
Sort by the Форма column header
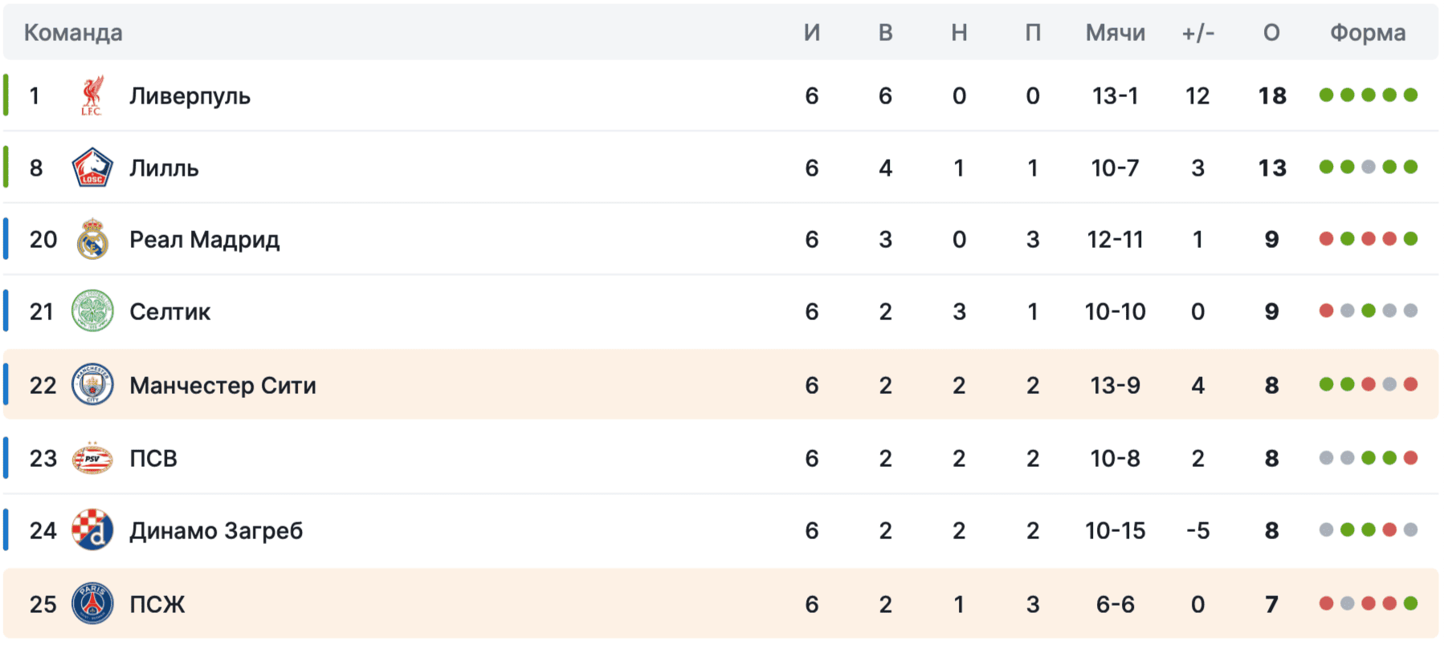click(x=1367, y=33)
